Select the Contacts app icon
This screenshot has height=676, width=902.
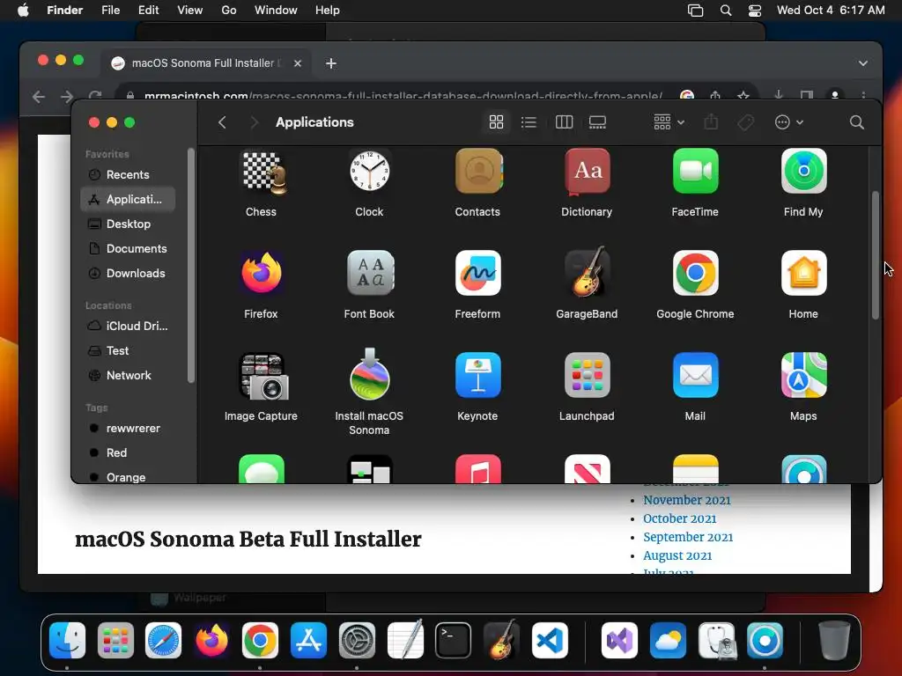click(478, 172)
